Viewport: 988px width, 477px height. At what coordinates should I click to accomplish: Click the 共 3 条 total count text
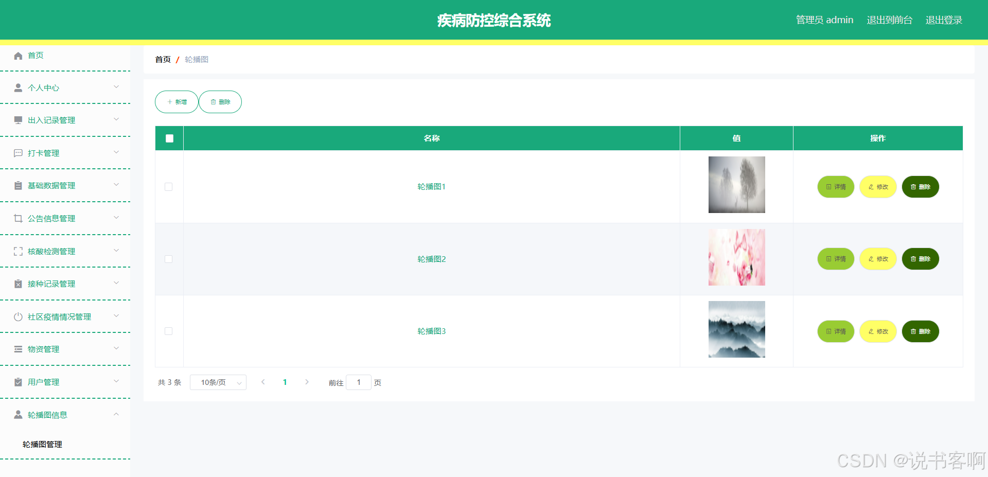click(169, 382)
